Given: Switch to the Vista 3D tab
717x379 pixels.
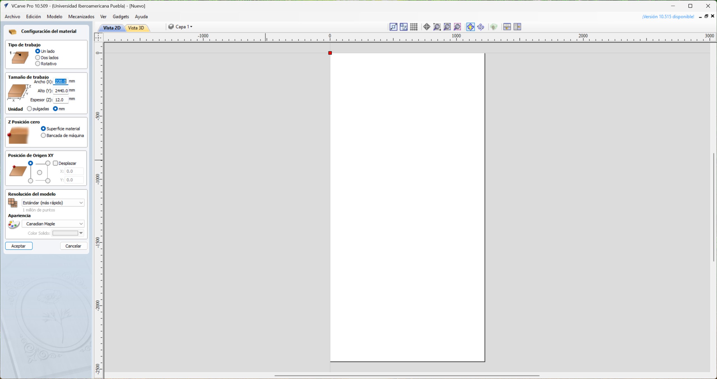Looking at the screenshot, I should 136,28.
